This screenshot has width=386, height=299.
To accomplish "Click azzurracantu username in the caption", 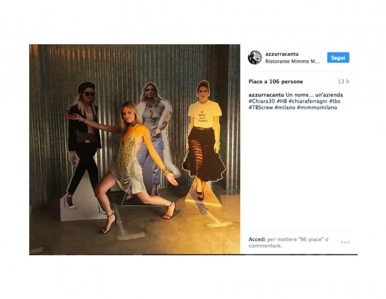I will [x=266, y=95].
